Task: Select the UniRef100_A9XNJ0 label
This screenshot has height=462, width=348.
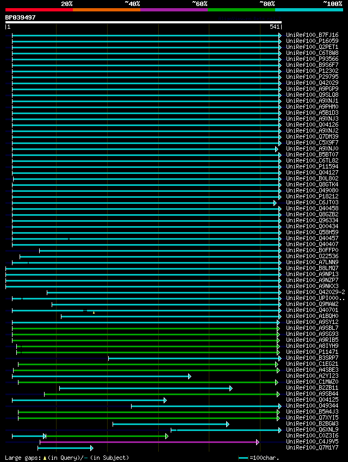Action: pyautogui.click(x=312, y=148)
